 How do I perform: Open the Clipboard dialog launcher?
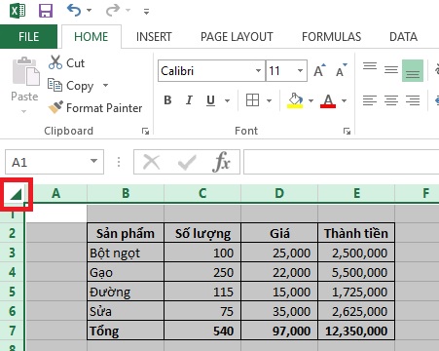(145, 131)
